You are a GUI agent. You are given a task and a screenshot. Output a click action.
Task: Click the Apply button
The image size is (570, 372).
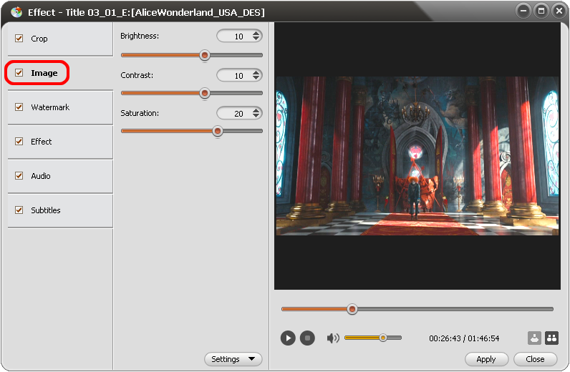pos(486,359)
